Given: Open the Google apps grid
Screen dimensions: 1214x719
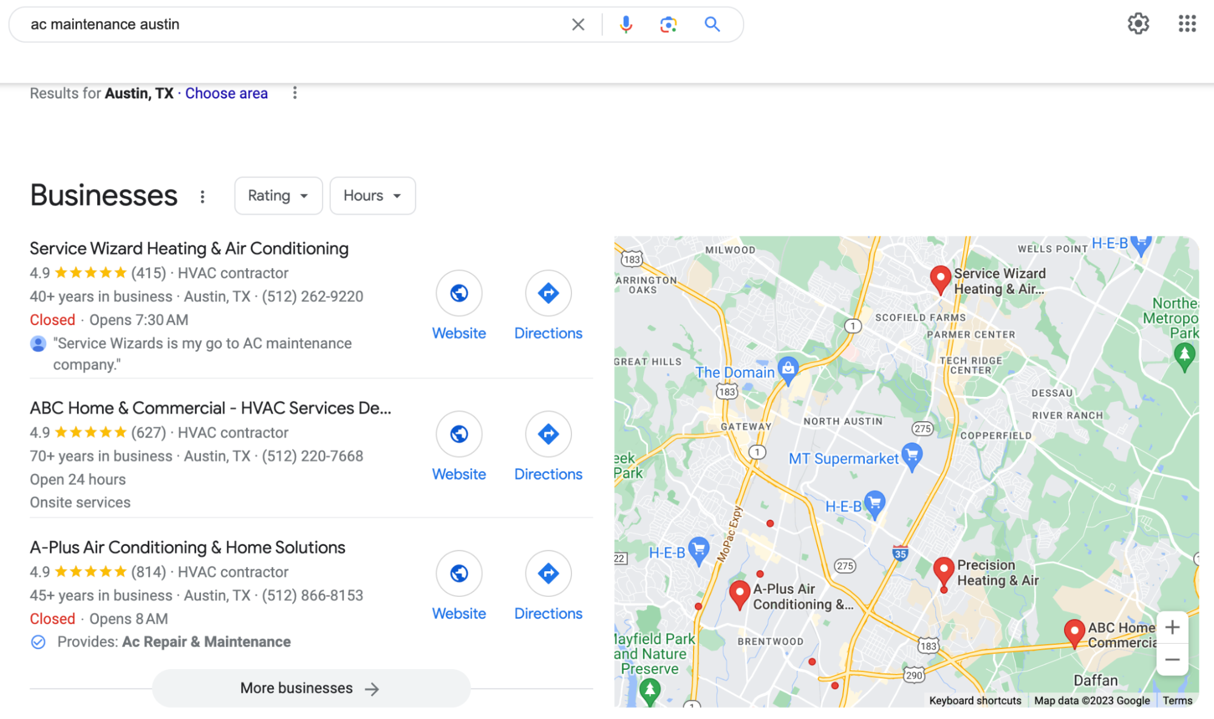Looking at the screenshot, I should pyautogui.click(x=1187, y=24).
